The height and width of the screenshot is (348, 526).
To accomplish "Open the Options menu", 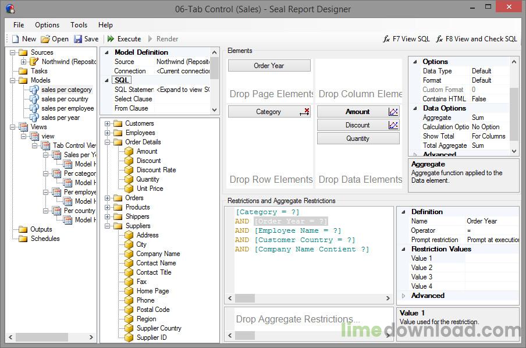I will point(47,25).
